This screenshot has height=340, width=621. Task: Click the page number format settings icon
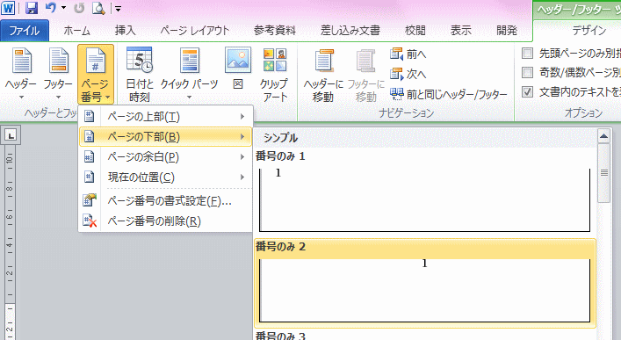point(90,200)
